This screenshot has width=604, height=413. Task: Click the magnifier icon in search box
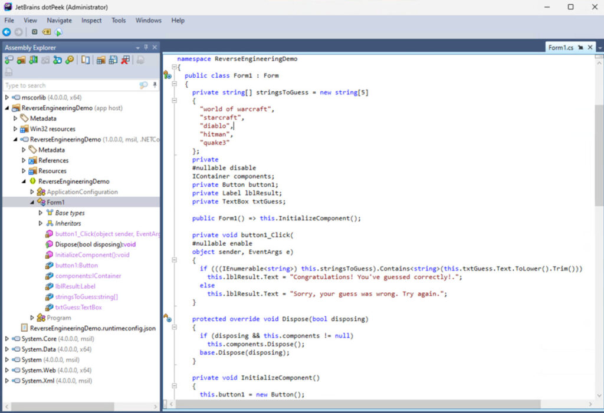[x=143, y=85]
